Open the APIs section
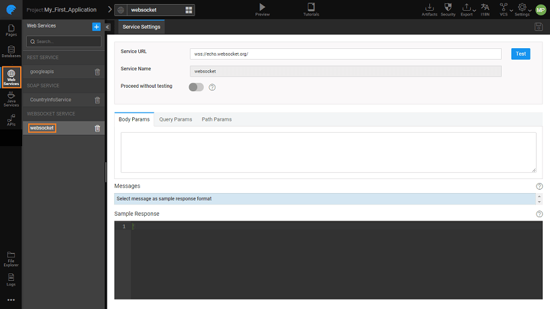 pyautogui.click(x=11, y=120)
